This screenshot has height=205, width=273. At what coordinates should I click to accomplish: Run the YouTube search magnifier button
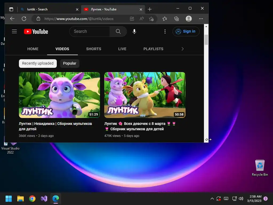point(118,31)
